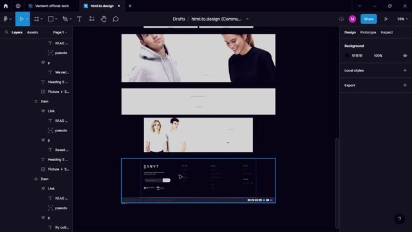Go to the Figma home screen
The height and width of the screenshot is (232, 412).
coord(6,6)
